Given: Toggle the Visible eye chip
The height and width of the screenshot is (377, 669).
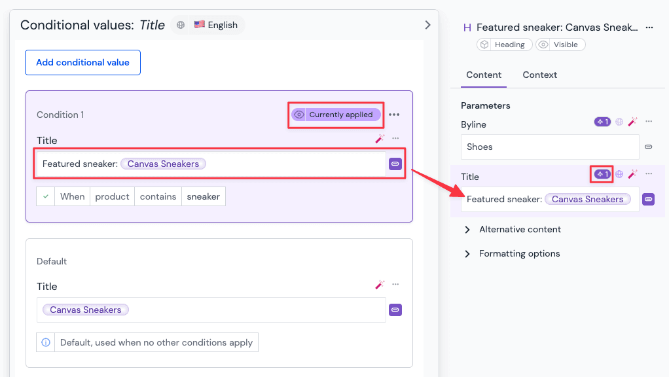Looking at the screenshot, I should click(x=560, y=45).
